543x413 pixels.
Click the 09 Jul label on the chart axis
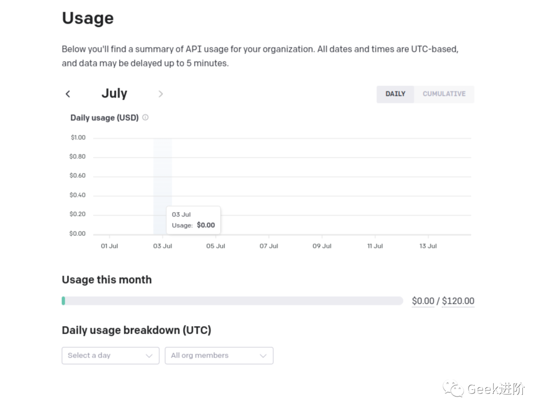[322, 246]
